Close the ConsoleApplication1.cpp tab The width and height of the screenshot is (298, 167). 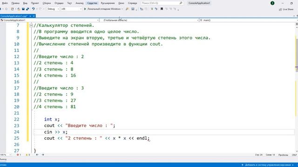tap(34, 16)
